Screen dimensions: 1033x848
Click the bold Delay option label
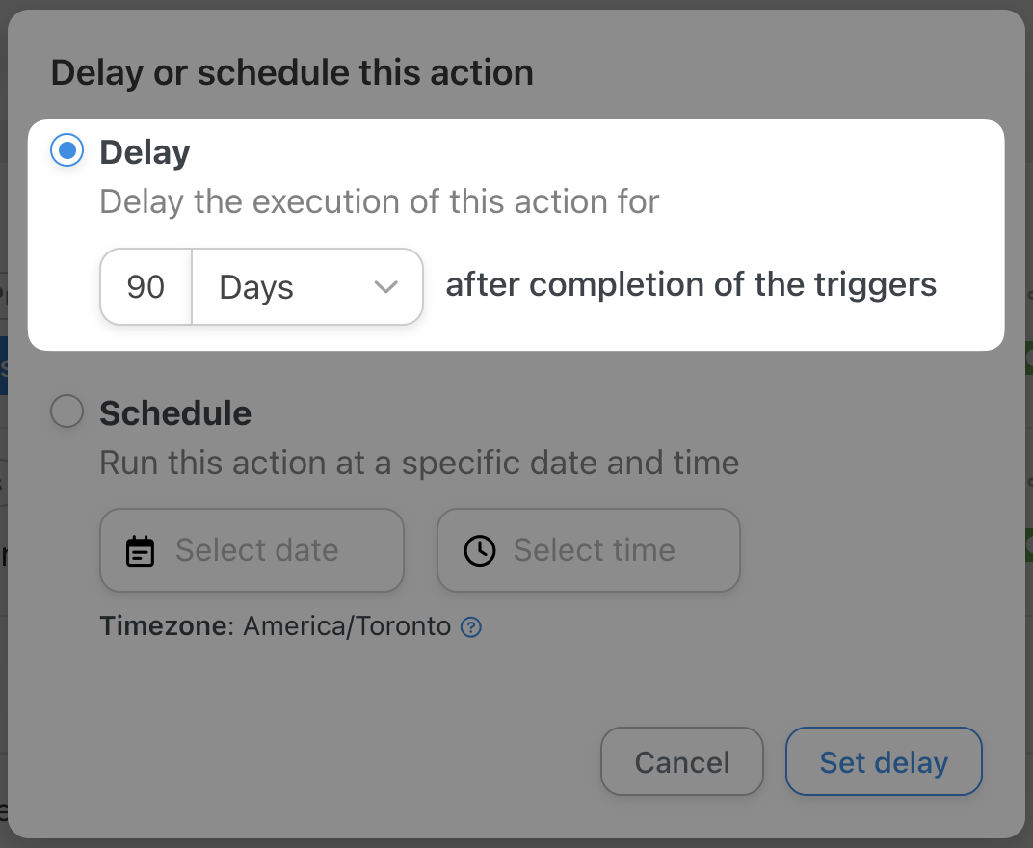click(x=145, y=152)
